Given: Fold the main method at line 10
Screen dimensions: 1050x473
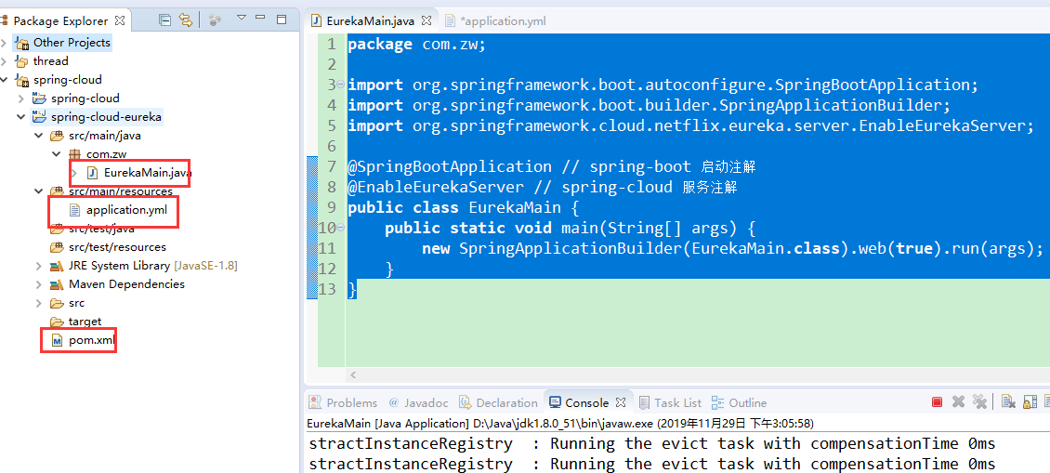Looking at the screenshot, I should tap(341, 228).
